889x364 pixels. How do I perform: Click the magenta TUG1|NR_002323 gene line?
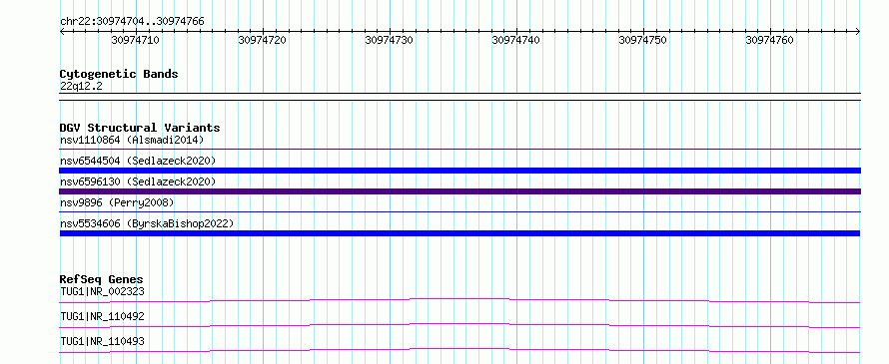coord(459,298)
